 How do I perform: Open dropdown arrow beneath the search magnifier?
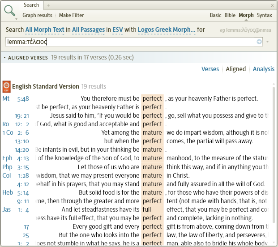coord(16,19)
